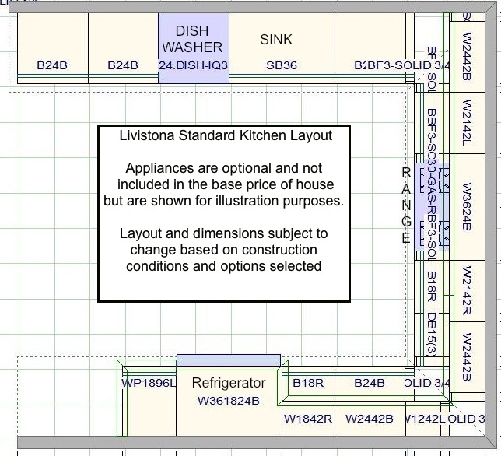Image resolution: width=501 pixels, height=456 pixels.
Task: Select the upper burner icon on the range
Action: 445,181
